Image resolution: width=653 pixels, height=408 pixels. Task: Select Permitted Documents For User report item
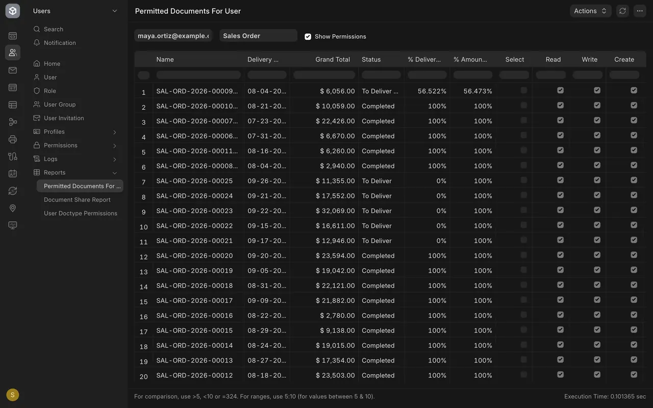[x=80, y=186]
